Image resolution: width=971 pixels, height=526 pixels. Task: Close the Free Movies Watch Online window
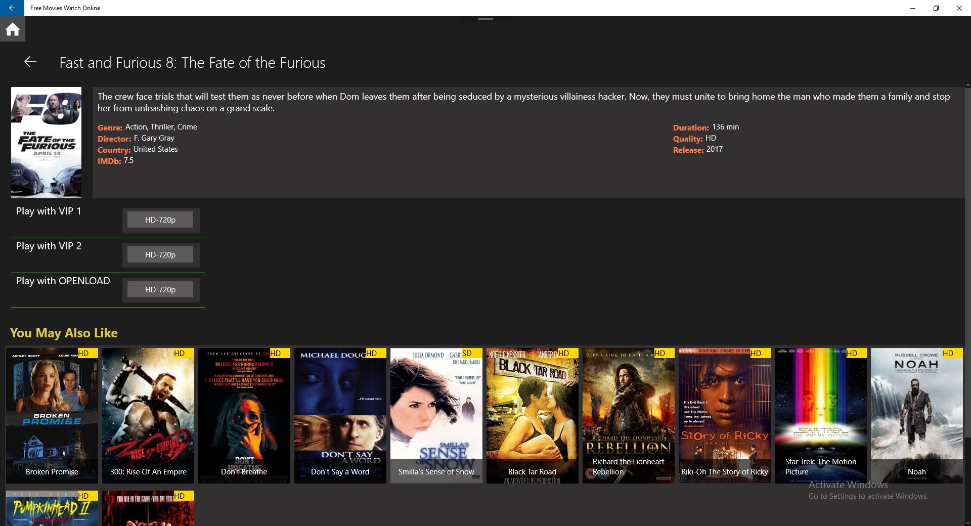coord(959,8)
